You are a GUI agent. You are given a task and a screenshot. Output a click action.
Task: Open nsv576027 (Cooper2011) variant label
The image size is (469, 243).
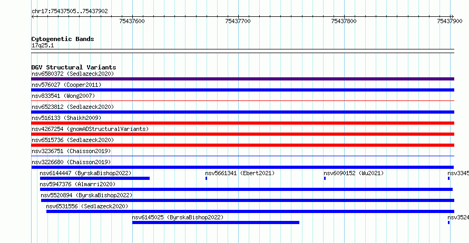pos(66,85)
